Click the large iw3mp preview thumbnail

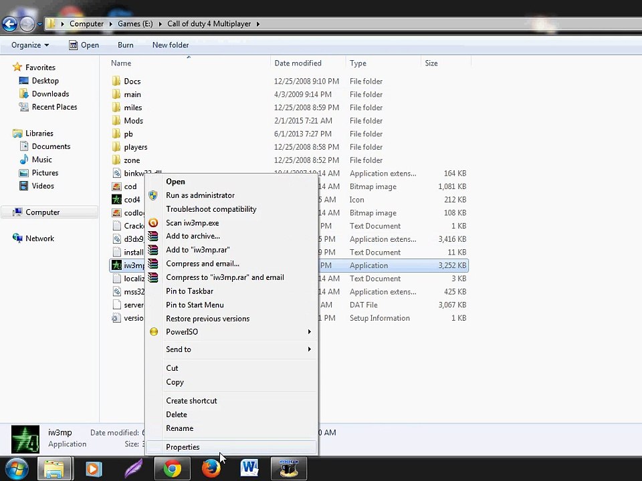(25, 440)
